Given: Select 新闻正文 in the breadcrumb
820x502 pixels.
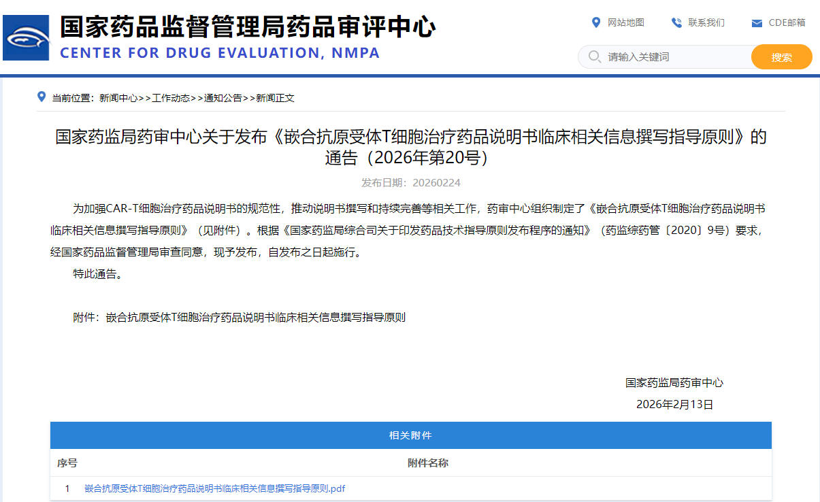Looking at the screenshot, I should click(275, 98).
